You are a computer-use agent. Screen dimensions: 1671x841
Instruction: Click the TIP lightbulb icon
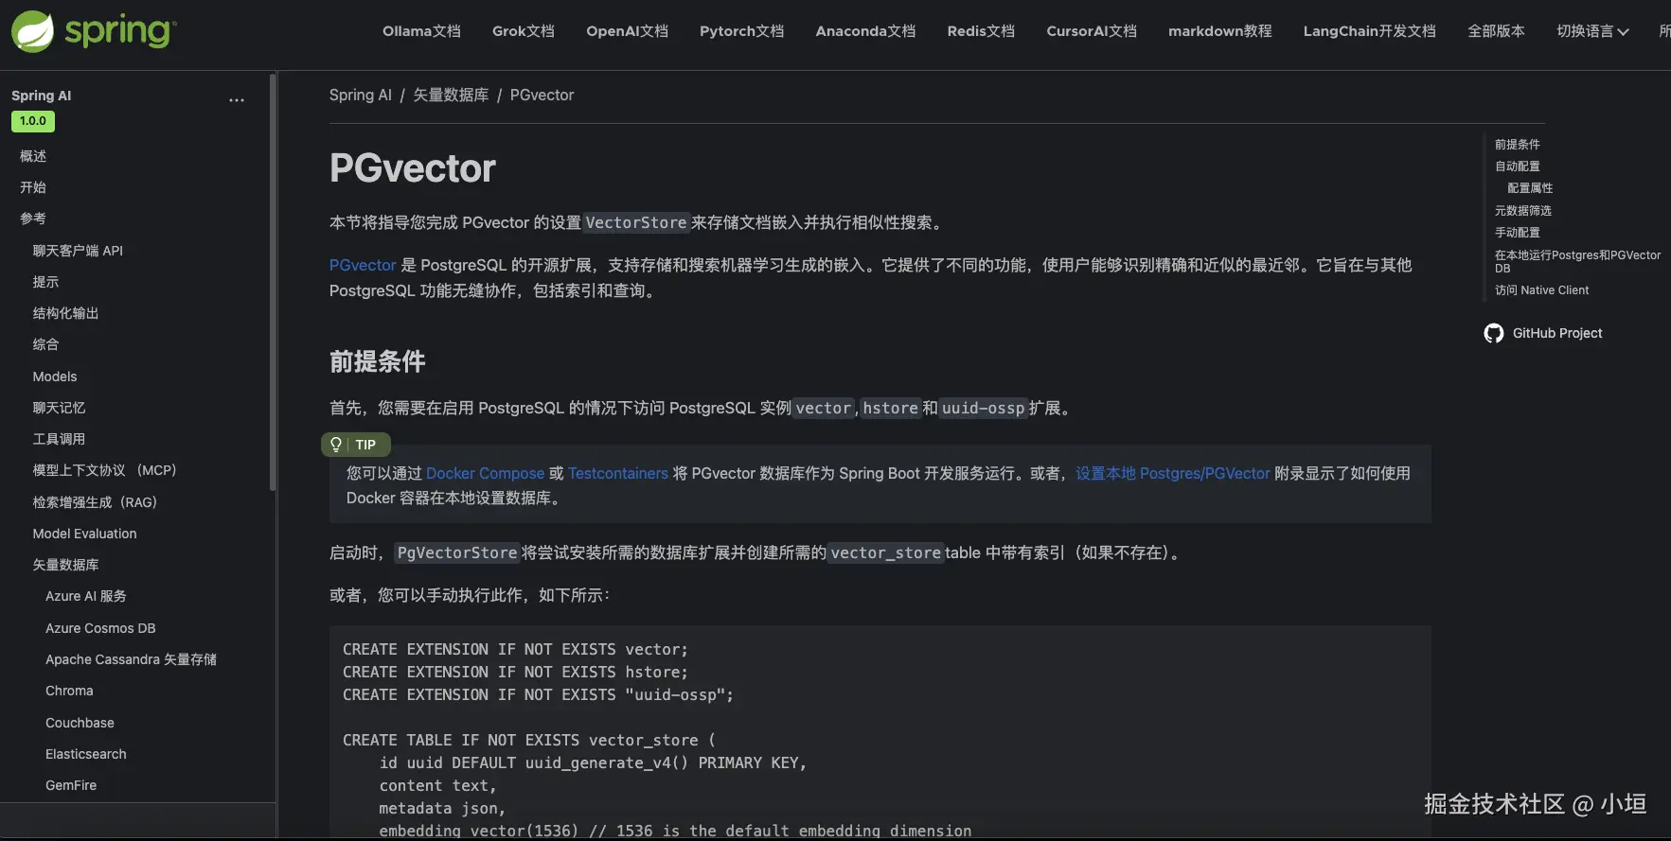click(336, 445)
